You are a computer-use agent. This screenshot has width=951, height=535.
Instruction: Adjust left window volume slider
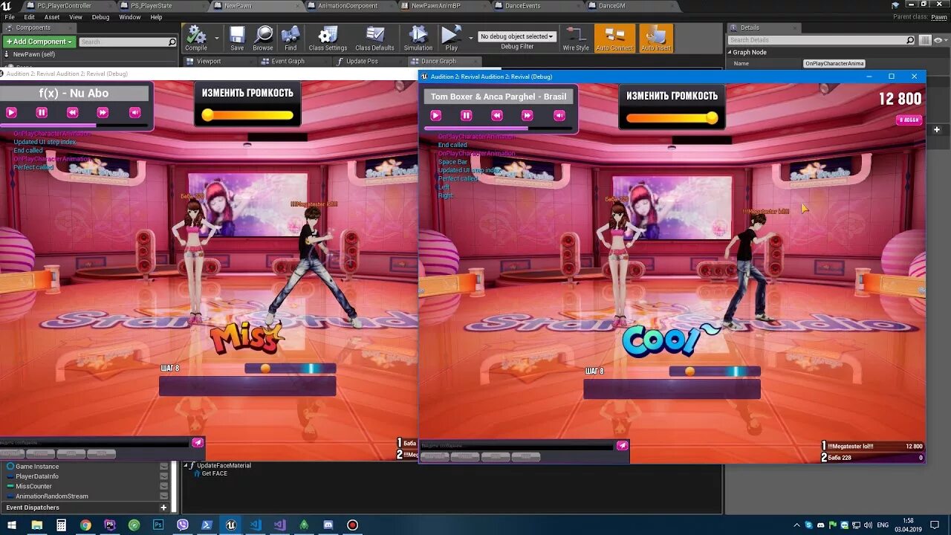coord(247,115)
